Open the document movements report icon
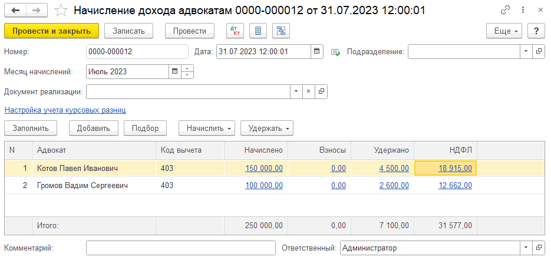 click(x=258, y=31)
